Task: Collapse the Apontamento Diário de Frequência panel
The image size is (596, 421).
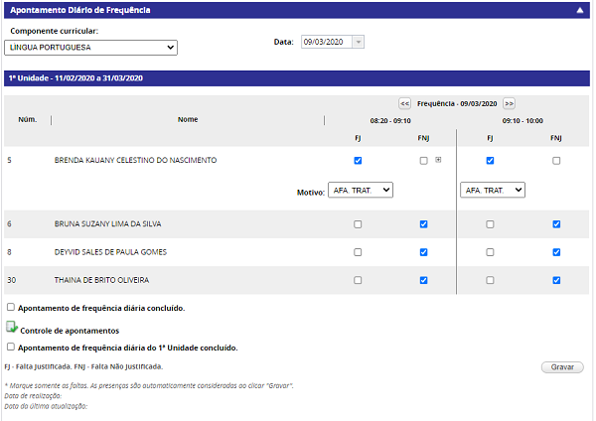Action: (579, 10)
